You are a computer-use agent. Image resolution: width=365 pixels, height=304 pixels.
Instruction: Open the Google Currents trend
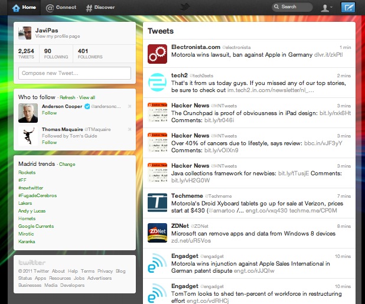(x=36, y=226)
